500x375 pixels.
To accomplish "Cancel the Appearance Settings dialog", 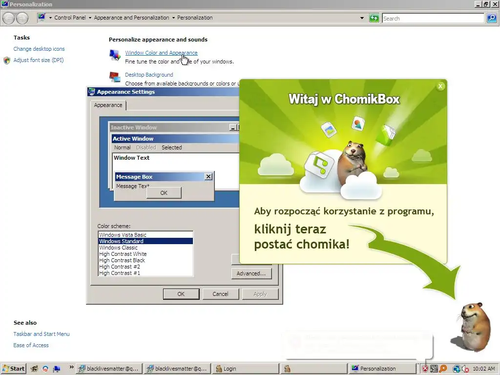I will click(220, 294).
